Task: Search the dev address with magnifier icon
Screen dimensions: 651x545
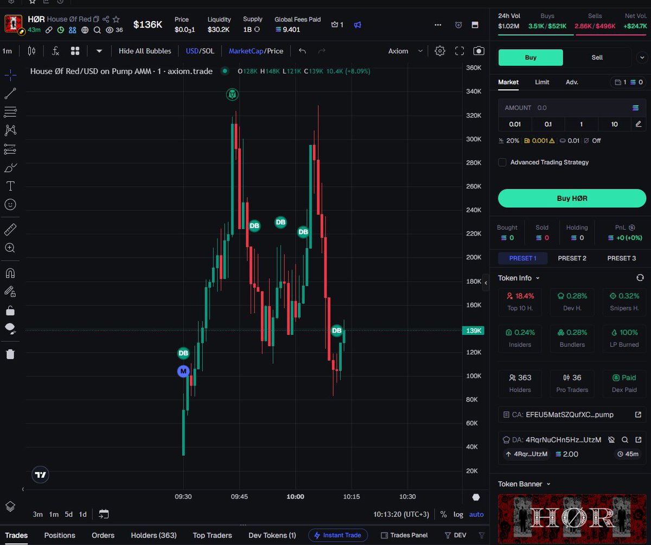Action: [x=625, y=440]
